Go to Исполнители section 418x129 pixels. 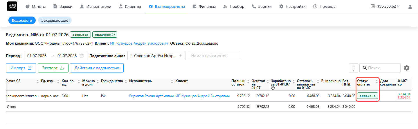coord(95,6)
